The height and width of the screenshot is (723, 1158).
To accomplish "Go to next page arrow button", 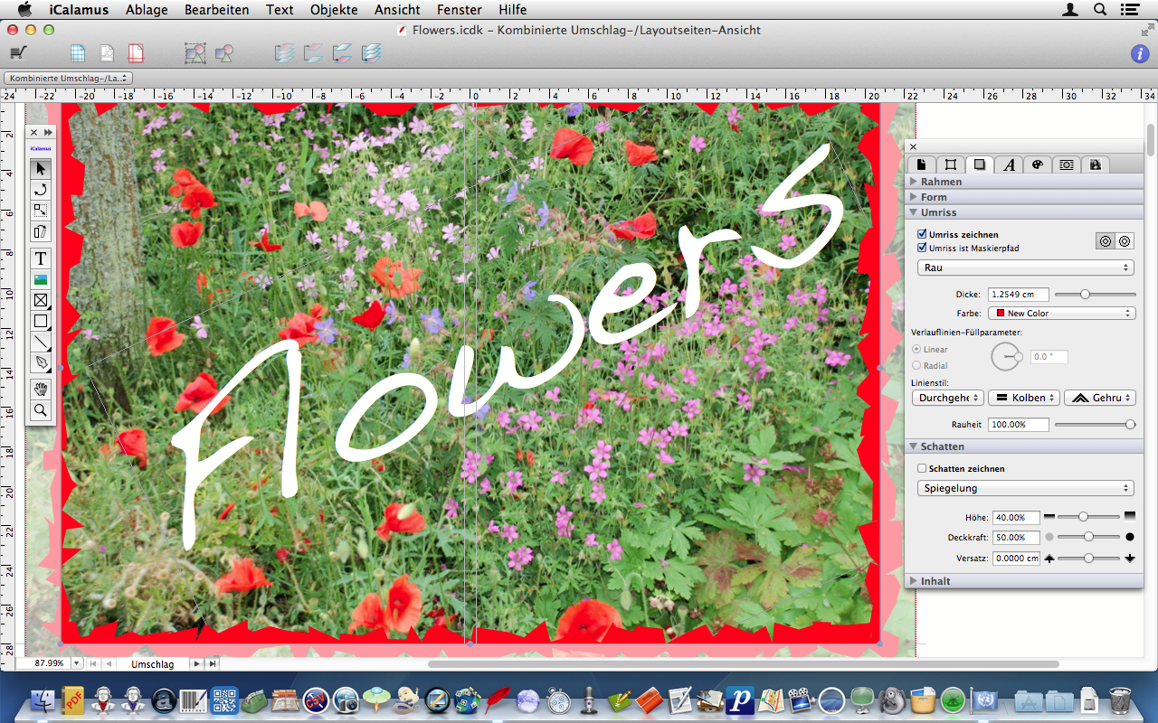I will [x=196, y=663].
